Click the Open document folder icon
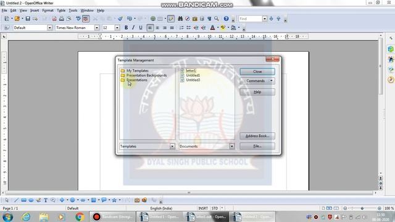Image resolution: width=395 pixels, height=222 pixels. pyautogui.click(x=17, y=18)
